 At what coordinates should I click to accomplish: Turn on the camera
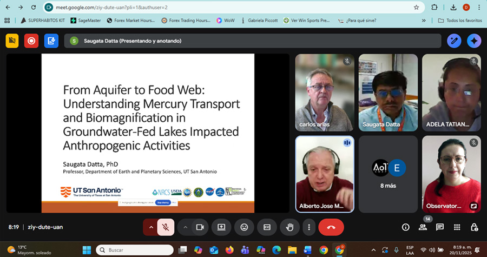click(x=200, y=227)
